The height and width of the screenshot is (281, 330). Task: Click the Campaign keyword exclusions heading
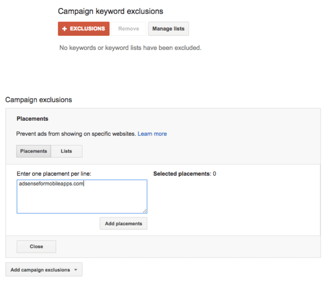(110, 11)
